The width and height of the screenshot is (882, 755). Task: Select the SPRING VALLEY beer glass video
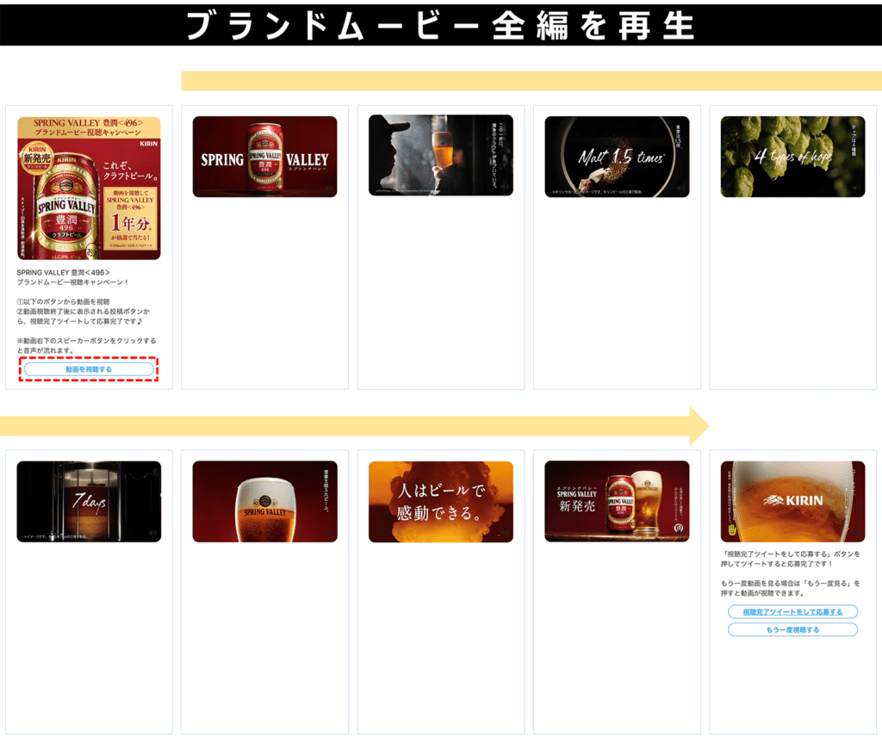[265, 501]
